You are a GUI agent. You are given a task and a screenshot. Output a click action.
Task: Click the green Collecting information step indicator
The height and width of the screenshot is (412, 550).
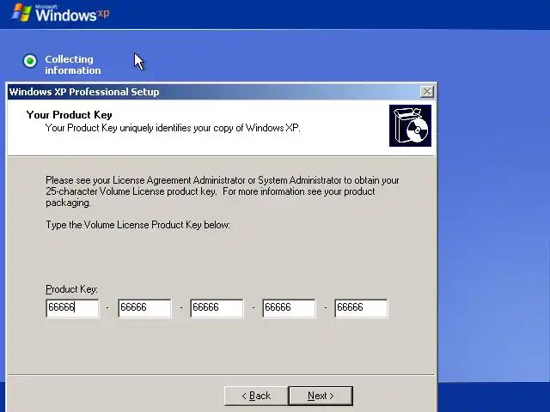pos(30,61)
